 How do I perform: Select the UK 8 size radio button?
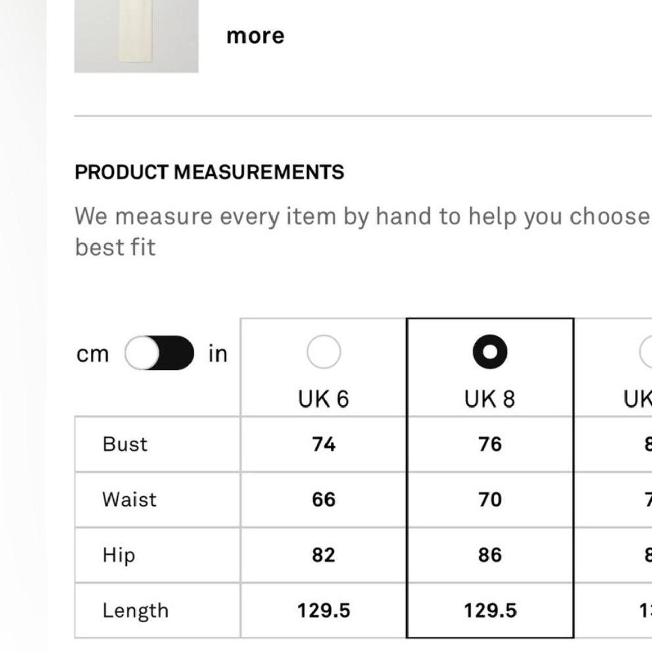(490, 351)
